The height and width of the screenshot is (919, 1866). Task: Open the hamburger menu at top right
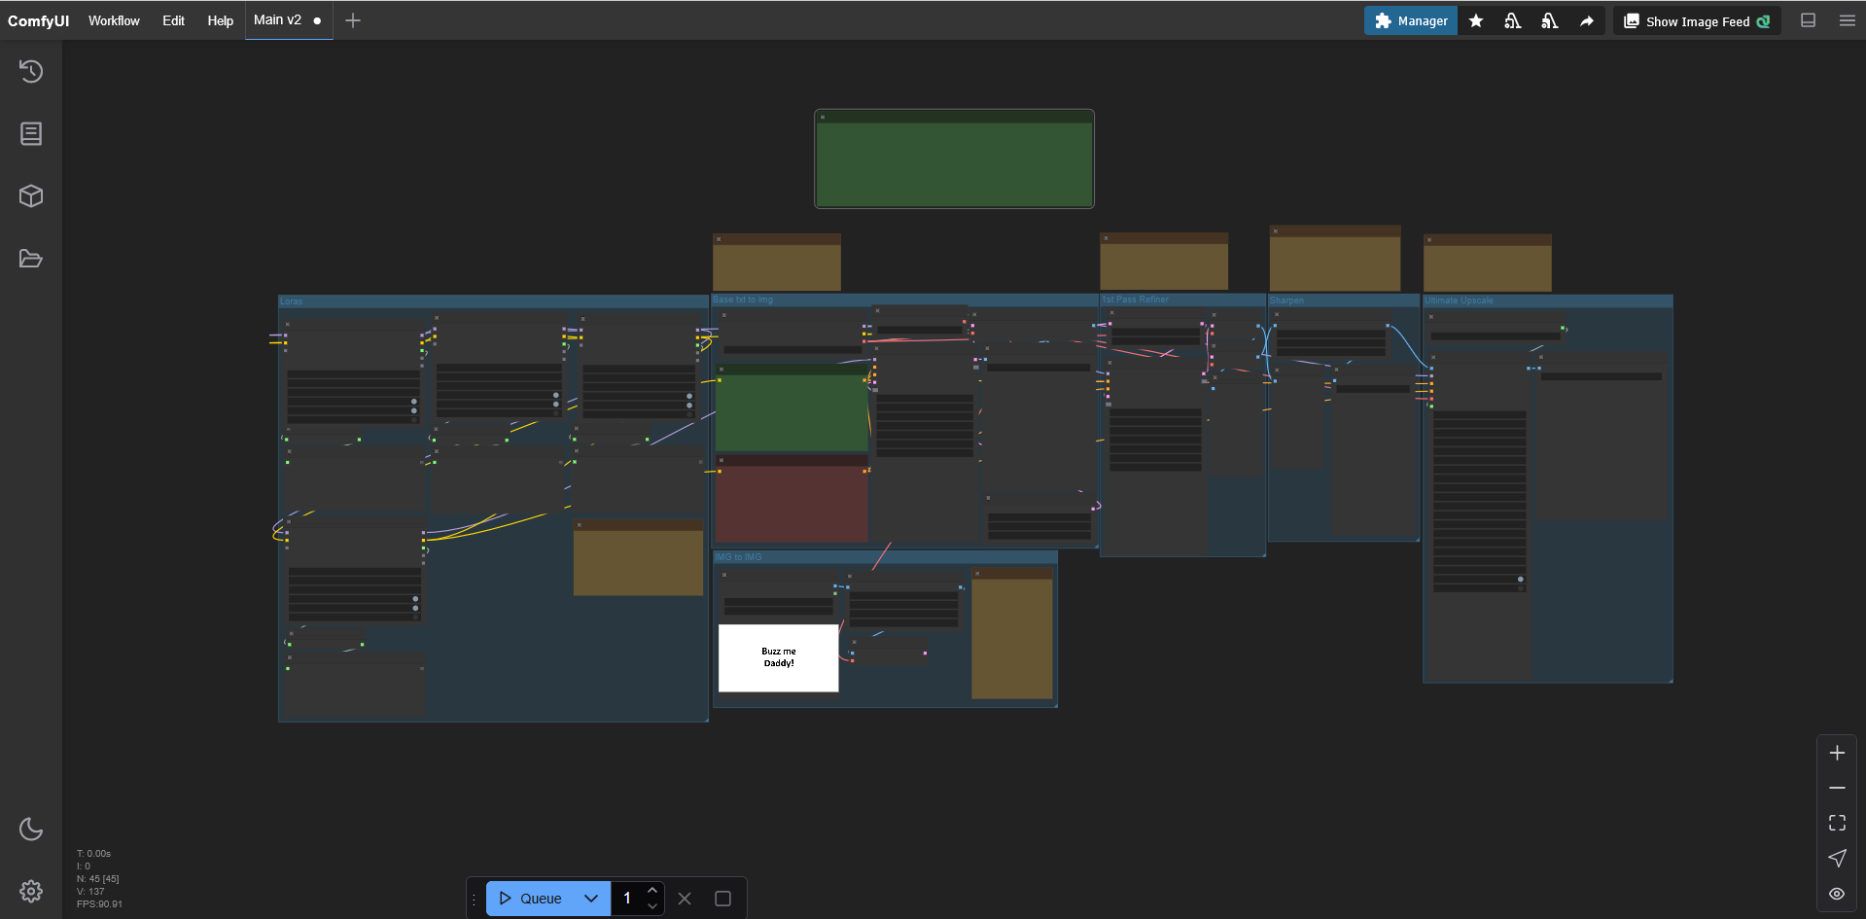point(1848,20)
